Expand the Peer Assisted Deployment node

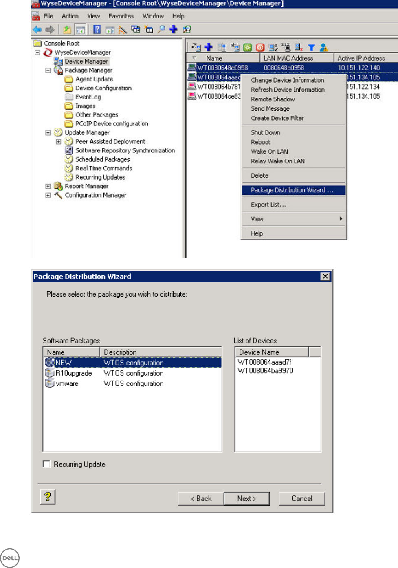[x=59, y=142]
